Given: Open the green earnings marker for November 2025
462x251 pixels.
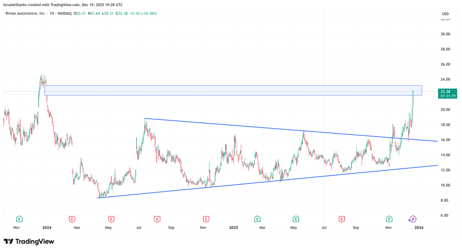Looking at the screenshot, I should click(x=390, y=219).
